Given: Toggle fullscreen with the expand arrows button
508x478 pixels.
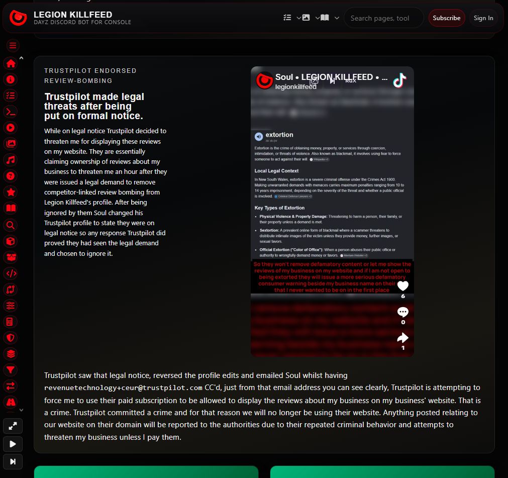Looking at the screenshot, I should click(x=13, y=426).
